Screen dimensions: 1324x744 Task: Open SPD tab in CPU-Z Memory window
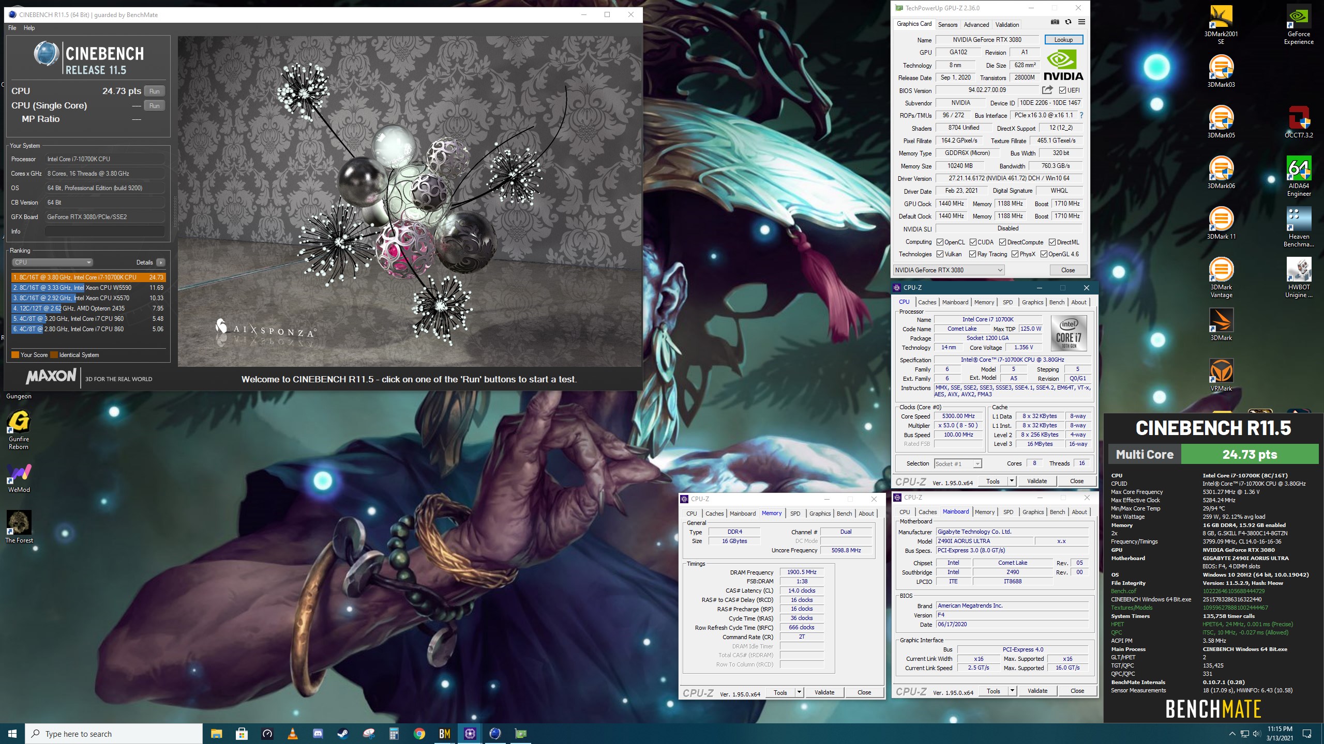click(x=795, y=513)
